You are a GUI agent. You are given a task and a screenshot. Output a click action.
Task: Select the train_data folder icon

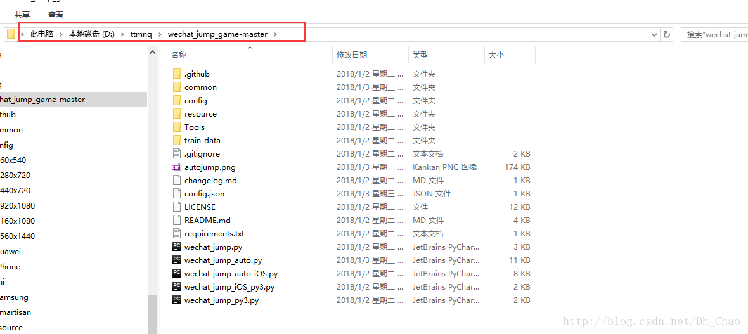coord(176,141)
